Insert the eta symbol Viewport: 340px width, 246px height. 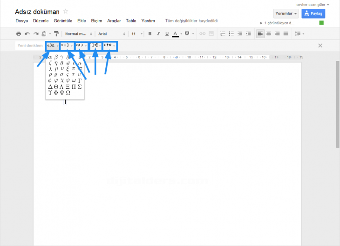56,63
